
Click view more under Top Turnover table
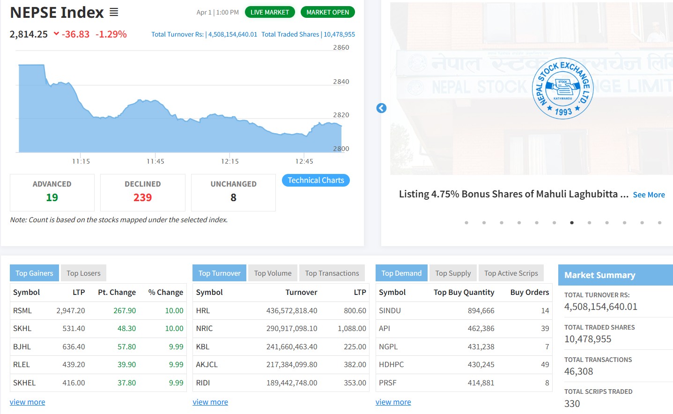[210, 402]
